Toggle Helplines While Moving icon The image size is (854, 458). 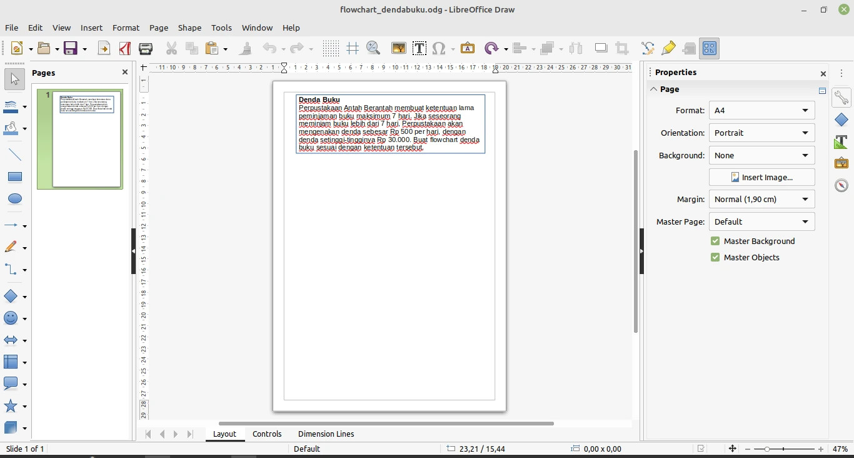(x=353, y=48)
